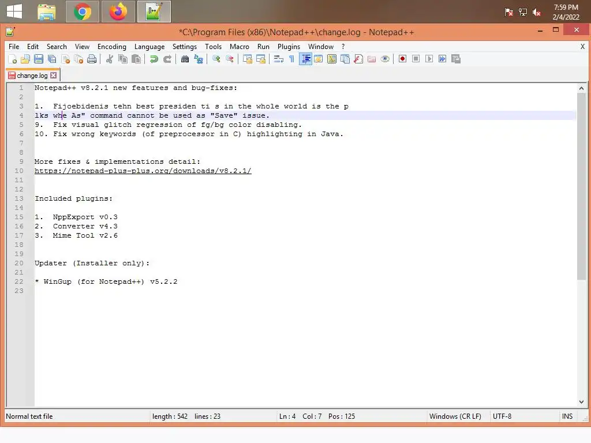Click Windows (CR LF) in status bar
591x443 pixels.
point(455,416)
